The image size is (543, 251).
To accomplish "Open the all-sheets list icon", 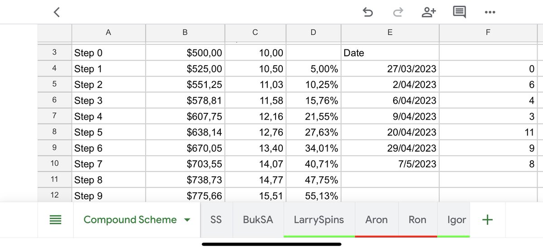I will [x=55, y=220].
